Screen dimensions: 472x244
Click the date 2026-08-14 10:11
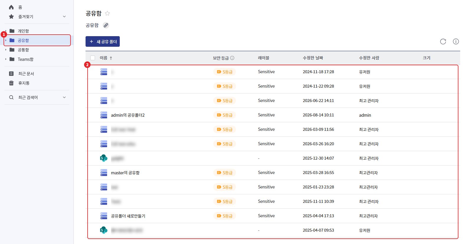point(318,115)
